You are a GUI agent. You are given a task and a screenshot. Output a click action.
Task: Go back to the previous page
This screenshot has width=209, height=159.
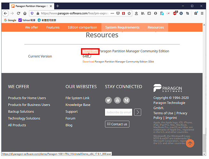click(5, 13)
